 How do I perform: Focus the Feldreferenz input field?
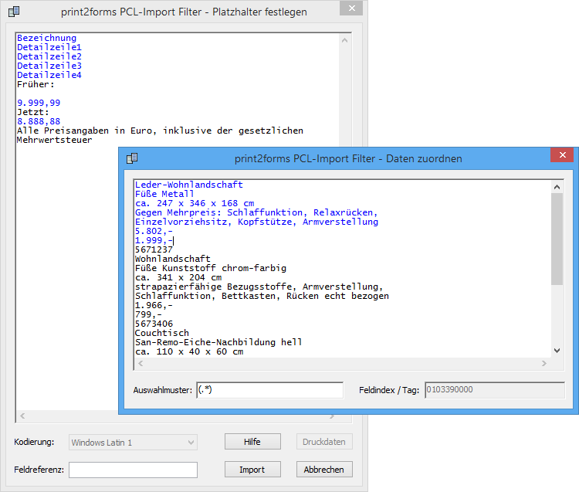click(133, 470)
